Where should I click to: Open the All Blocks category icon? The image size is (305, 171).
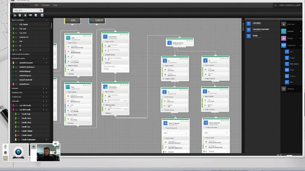click(284, 89)
